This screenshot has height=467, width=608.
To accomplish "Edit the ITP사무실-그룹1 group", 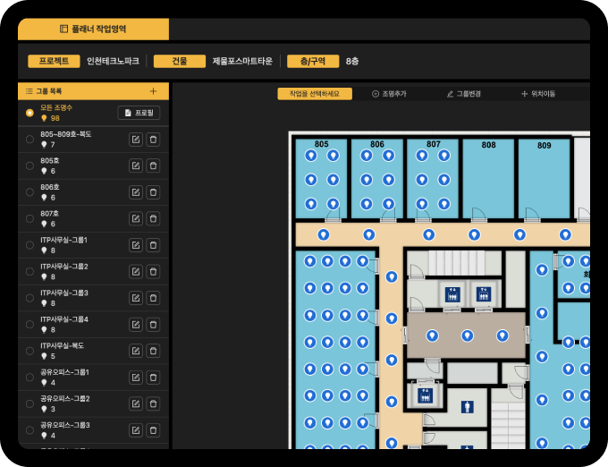I will click(136, 245).
